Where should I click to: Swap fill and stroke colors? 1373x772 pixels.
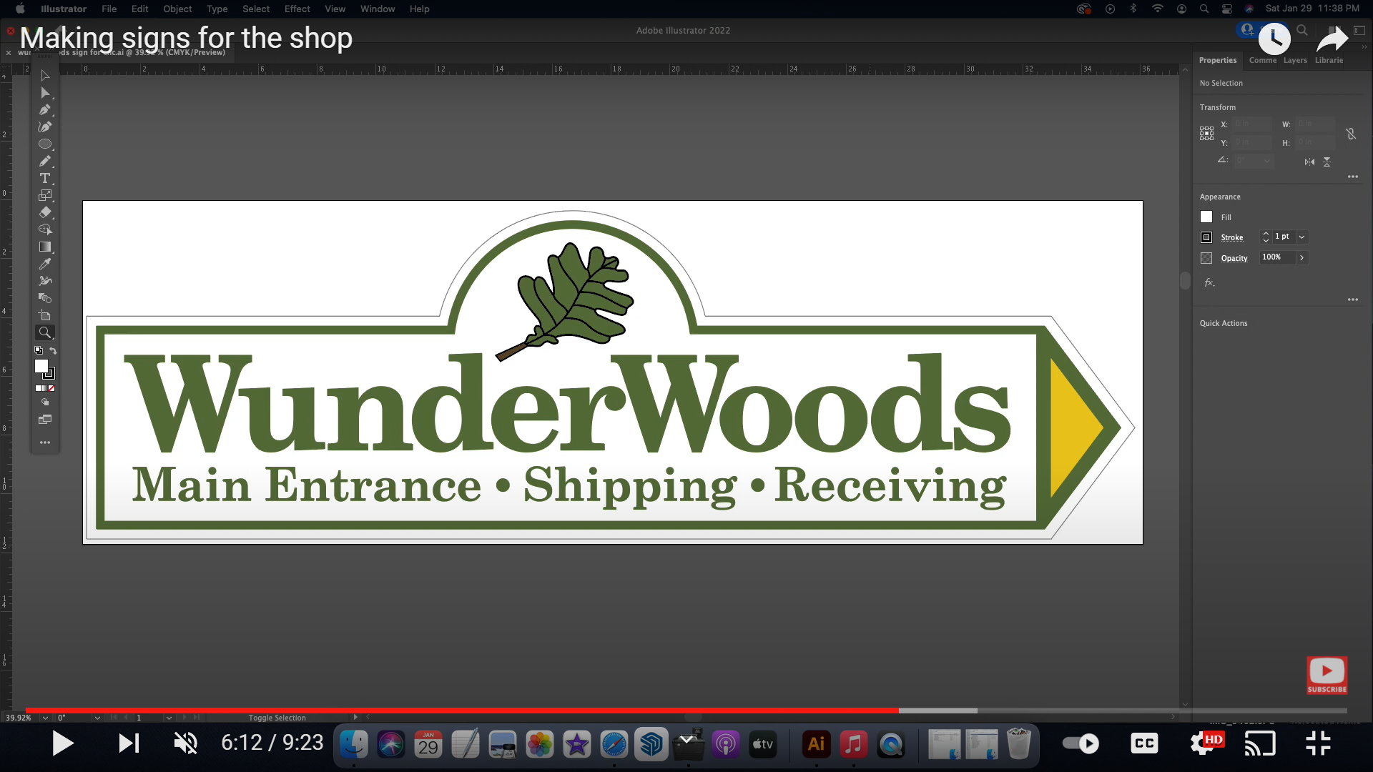click(53, 351)
